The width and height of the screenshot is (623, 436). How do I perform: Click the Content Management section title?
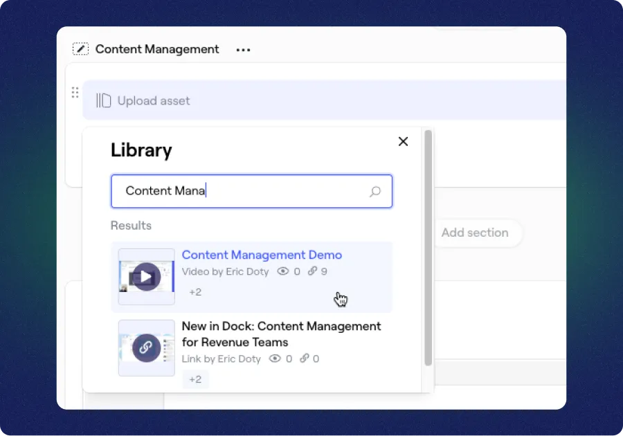click(x=157, y=49)
